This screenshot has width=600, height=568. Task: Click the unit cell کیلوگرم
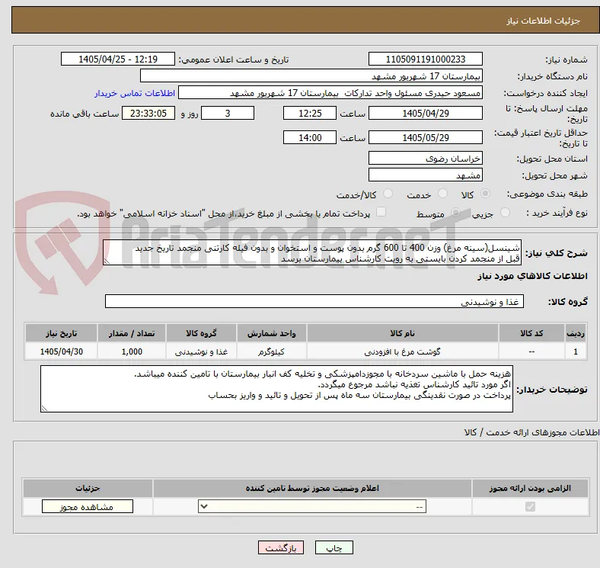click(271, 351)
